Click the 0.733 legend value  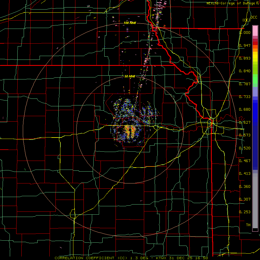(245, 97)
